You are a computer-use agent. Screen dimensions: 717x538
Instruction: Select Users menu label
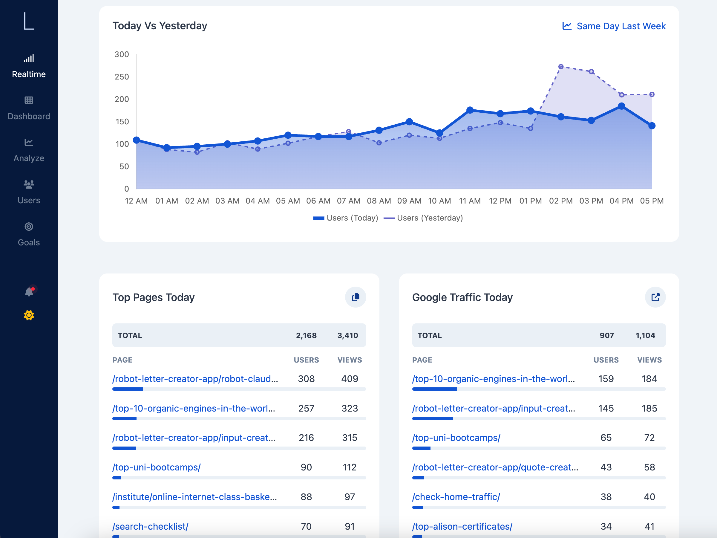coord(29,201)
